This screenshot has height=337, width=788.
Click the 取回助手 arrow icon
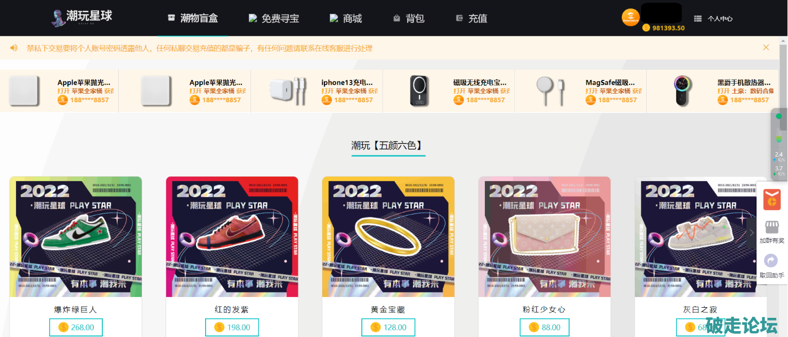tap(771, 260)
